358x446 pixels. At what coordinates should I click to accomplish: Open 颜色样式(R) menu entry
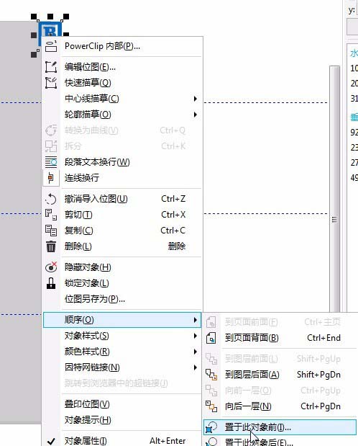tap(122, 352)
